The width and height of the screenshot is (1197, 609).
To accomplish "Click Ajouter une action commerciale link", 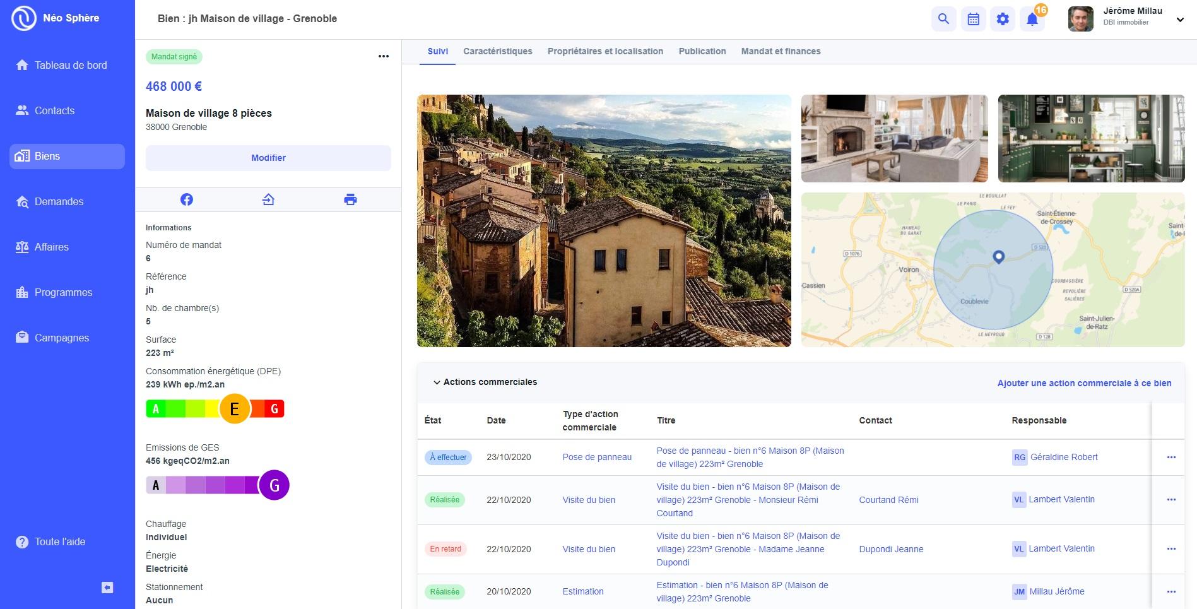I will click(x=1084, y=383).
